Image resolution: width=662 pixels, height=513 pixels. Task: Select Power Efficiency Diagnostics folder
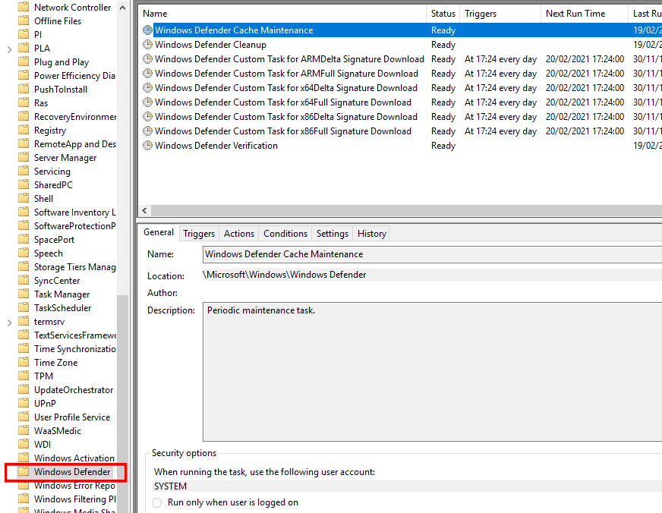pyautogui.click(x=74, y=76)
